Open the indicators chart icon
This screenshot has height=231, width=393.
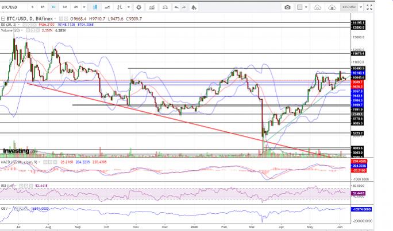[152, 7]
